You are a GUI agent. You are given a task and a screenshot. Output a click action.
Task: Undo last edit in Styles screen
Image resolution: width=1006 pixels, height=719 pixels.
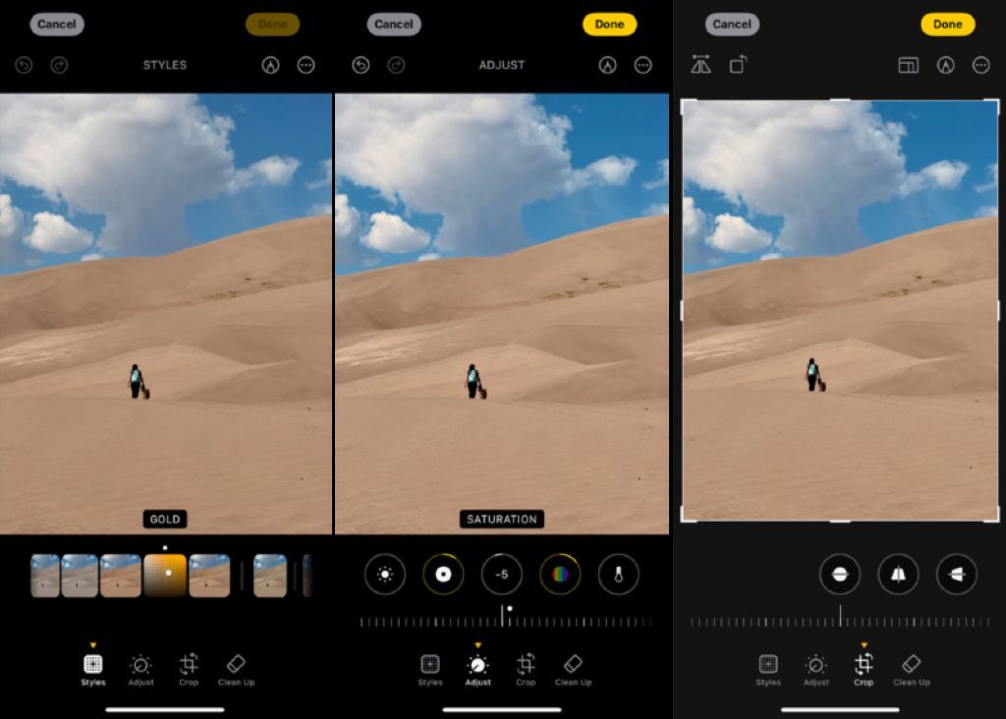(x=24, y=65)
